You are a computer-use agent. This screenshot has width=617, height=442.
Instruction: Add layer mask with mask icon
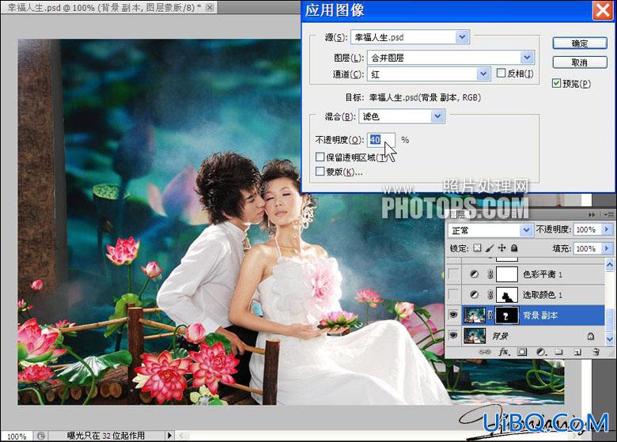click(522, 352)
